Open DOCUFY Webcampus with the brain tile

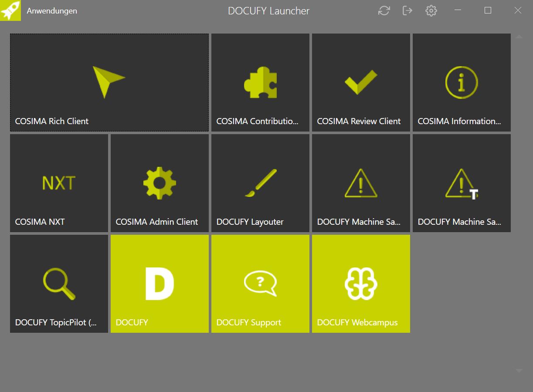click(x=361, y=284)
